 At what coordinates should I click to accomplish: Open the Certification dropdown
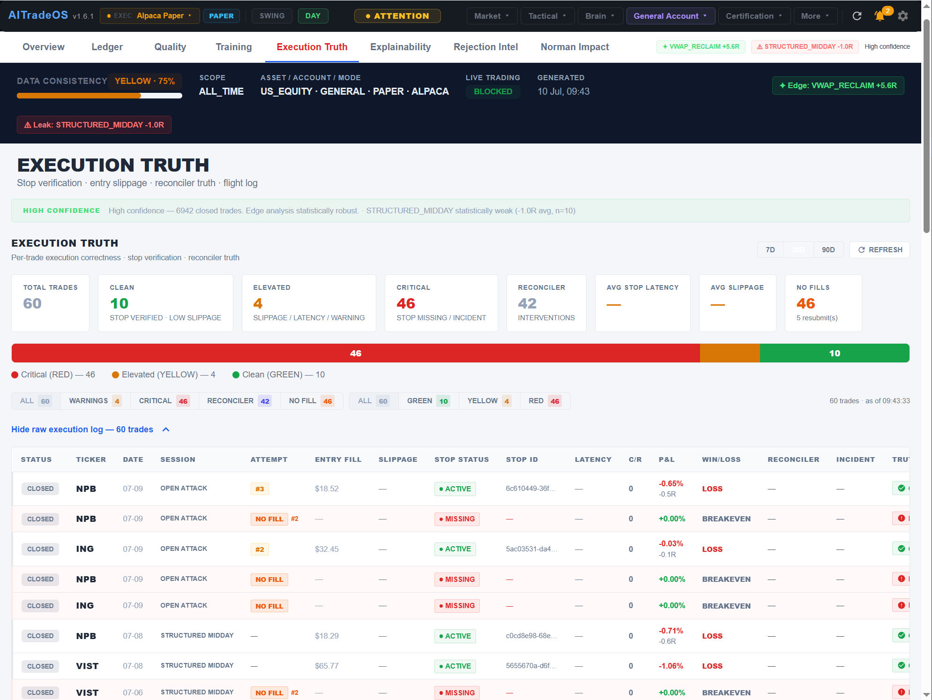pyautogui.click(x=754, y=16)
